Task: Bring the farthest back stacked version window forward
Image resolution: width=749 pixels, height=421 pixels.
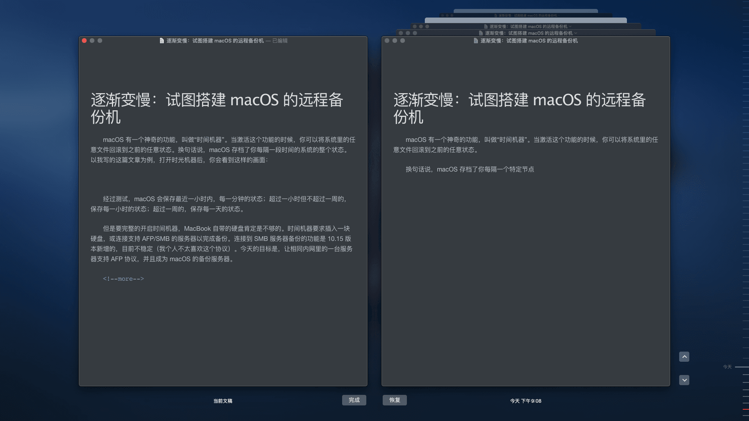Action: pyautogui.click(x=525, y=11)
